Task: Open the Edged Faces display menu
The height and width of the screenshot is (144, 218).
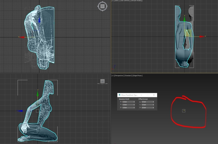Action: [x=137, y=76]
